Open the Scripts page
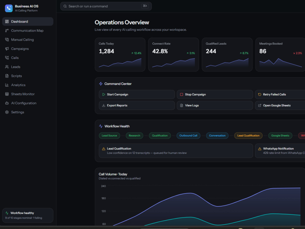The width and height of the screenshot is (305, 229). 28,76
